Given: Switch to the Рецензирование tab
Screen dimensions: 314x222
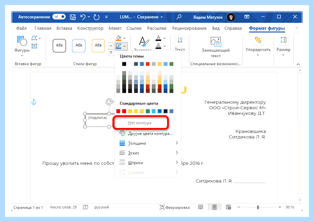Looking at the screenshot, I should tap(189, 28).
